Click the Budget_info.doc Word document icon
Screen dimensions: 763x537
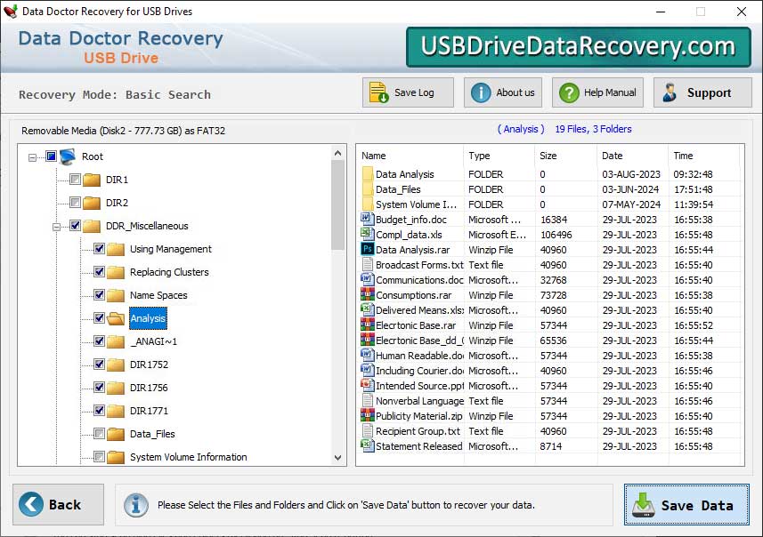[366, 219]
